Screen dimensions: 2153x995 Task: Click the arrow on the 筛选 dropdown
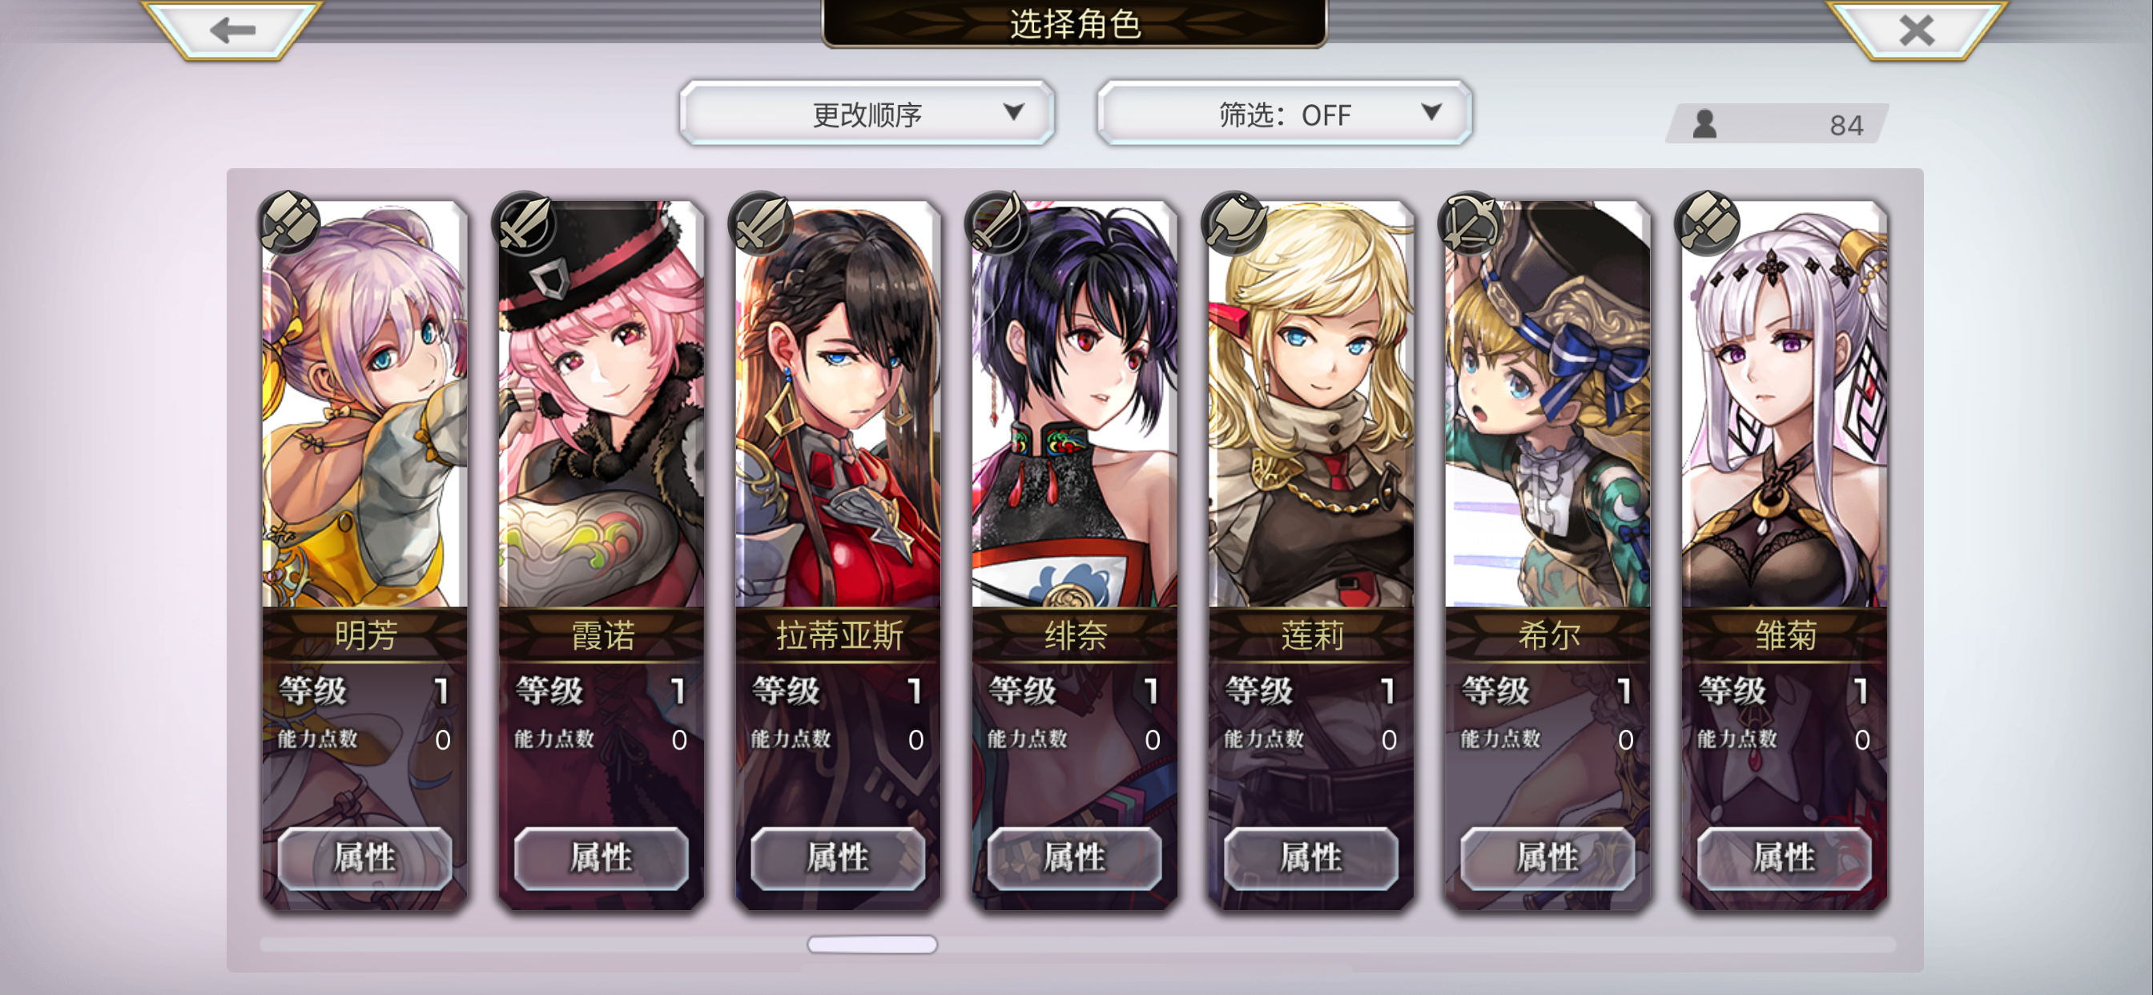pos(1431,112)
